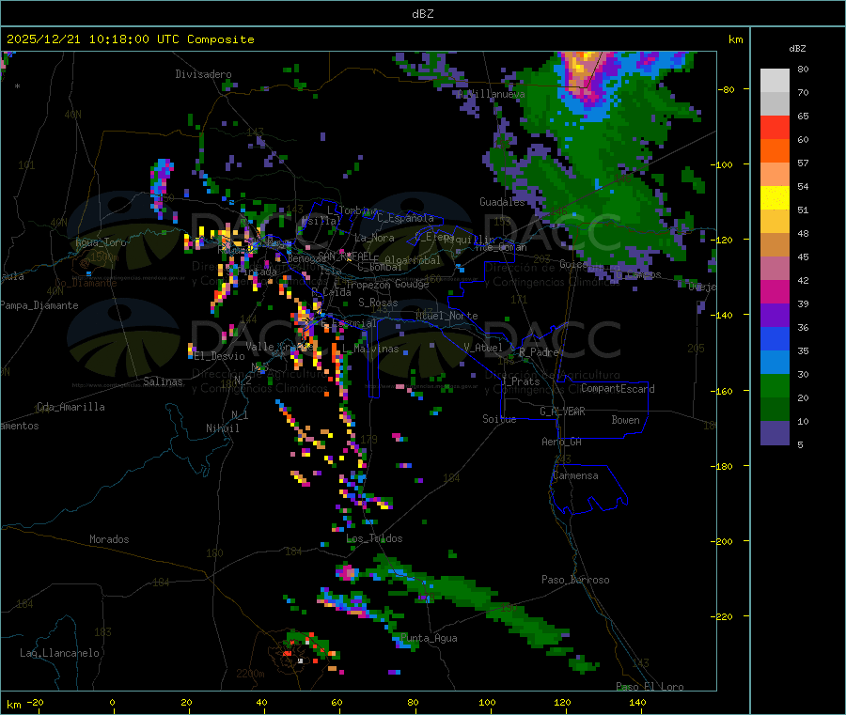Click the 30 dBZ green legend swatch

click(775, 385)
